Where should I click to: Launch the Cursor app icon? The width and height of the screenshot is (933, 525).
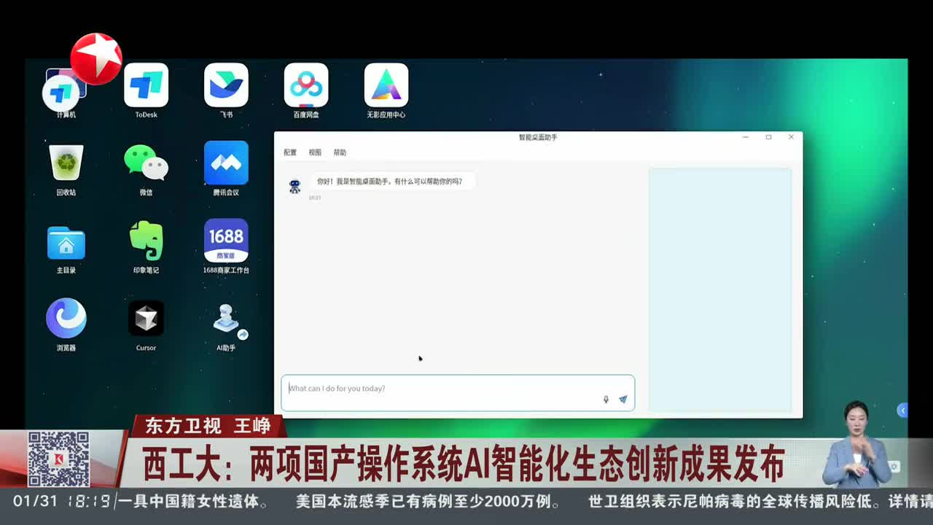[x=146, y=319]
